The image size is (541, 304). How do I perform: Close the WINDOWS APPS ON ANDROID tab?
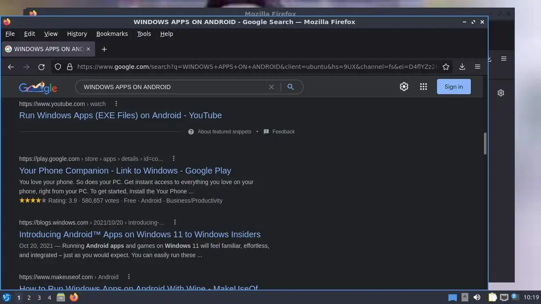tap(88, 49)
